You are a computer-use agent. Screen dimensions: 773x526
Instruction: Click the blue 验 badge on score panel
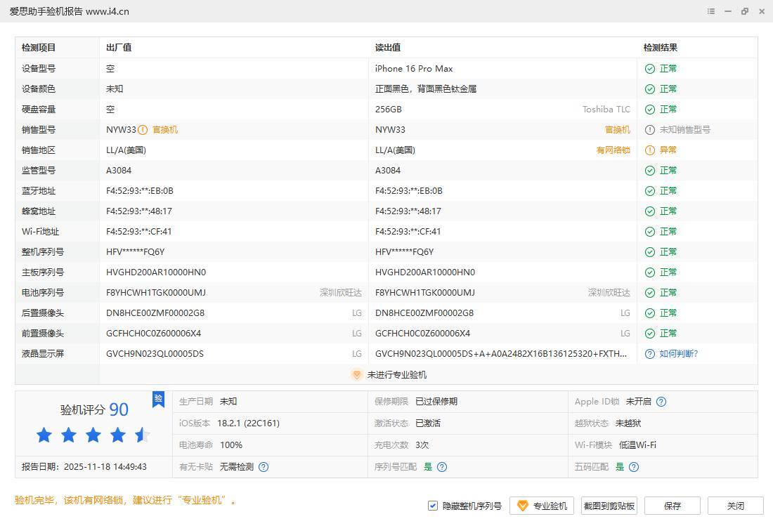coord(158,399)
